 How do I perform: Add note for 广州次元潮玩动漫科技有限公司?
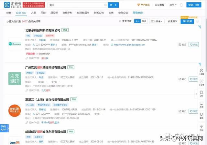182,79
